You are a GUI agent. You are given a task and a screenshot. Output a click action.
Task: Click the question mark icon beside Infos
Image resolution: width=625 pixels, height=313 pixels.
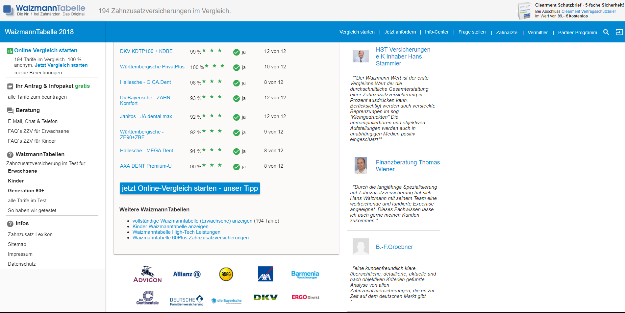[10, 224]
